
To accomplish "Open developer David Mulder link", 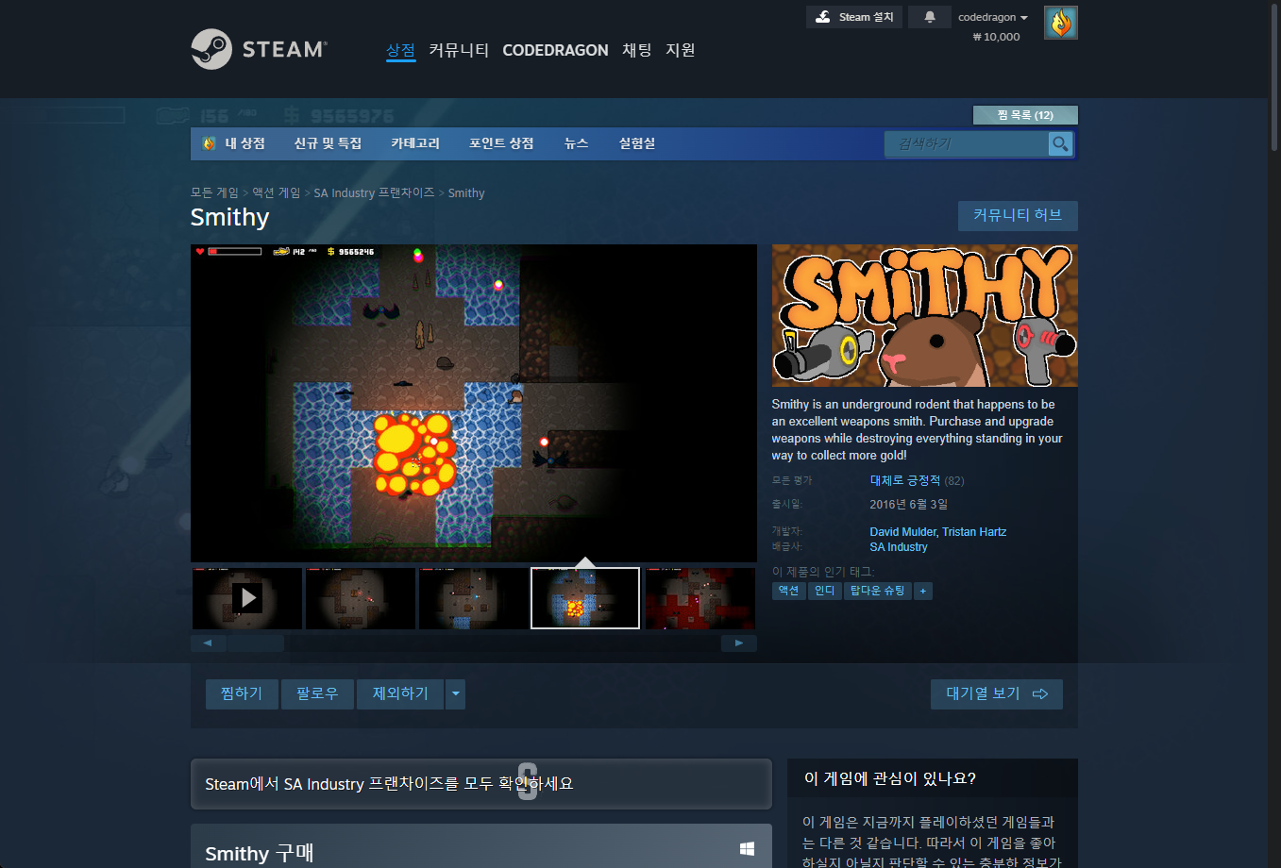I will 902,532.
